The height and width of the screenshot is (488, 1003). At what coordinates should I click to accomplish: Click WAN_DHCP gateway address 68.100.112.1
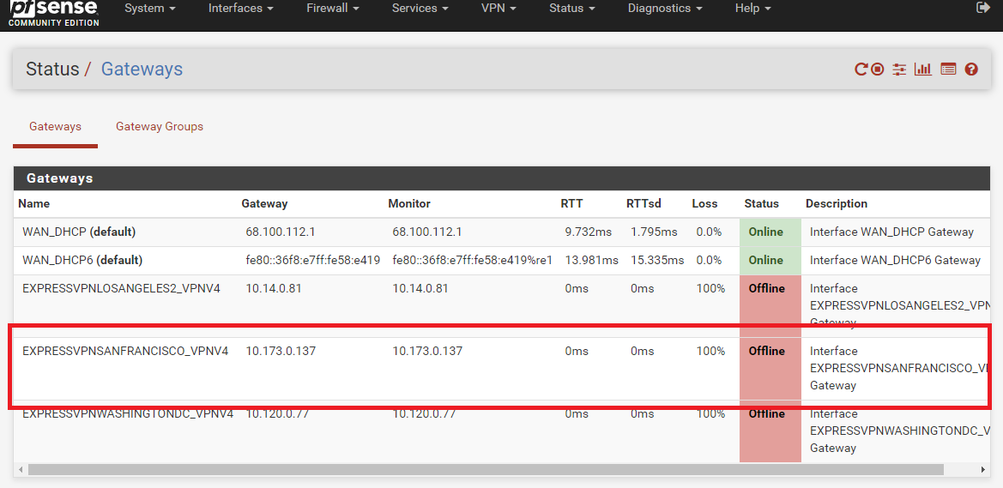pyautogui.click(x=280, y=232)
